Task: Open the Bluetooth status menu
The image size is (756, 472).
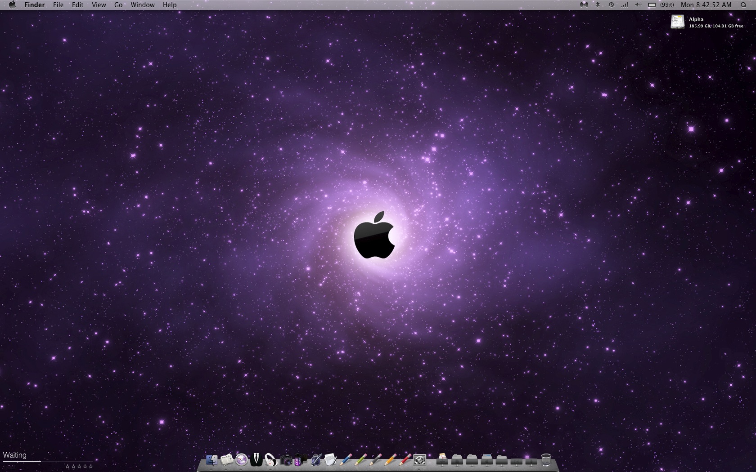Action: pos(598,5)
